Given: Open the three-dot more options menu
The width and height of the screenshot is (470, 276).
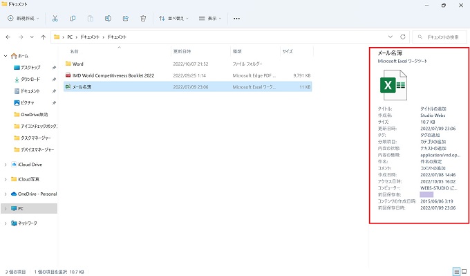Looking at the screenshot, I should tap(236, 18).
